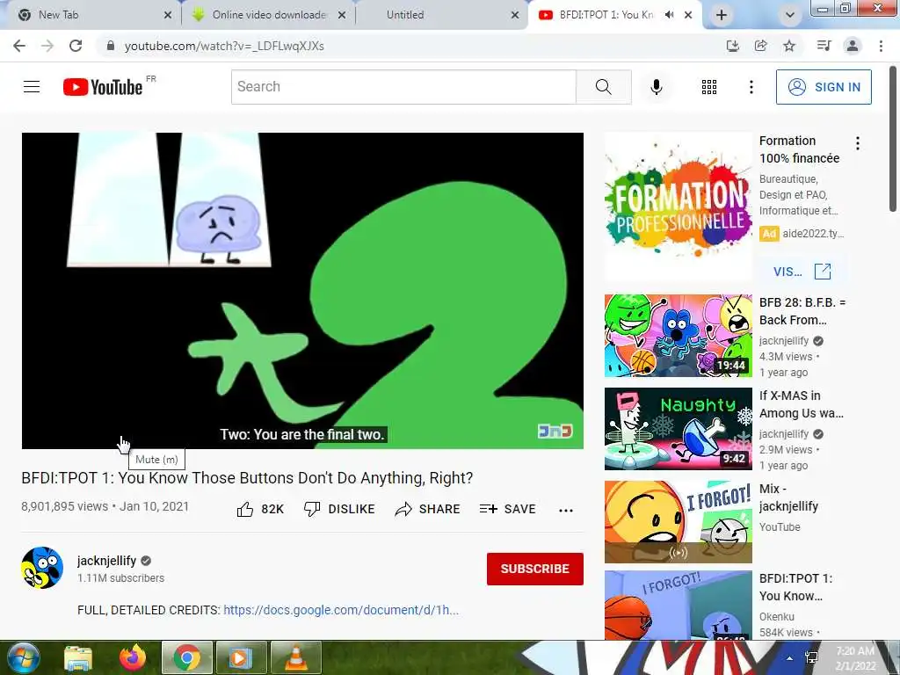Image resolution: width=900 pixels, height=675 pixels.
Task: Click the 1.11M subscribers text
Action: pos(120,578)
